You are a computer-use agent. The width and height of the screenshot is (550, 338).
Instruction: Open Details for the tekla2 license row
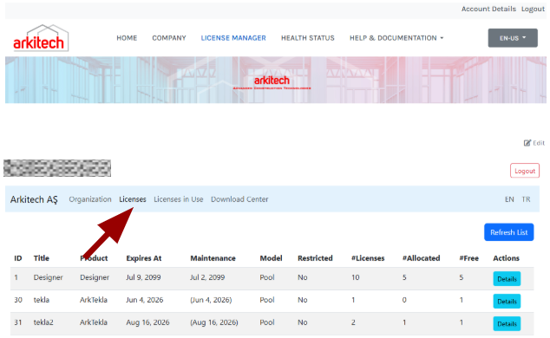(x=507, y=323)
